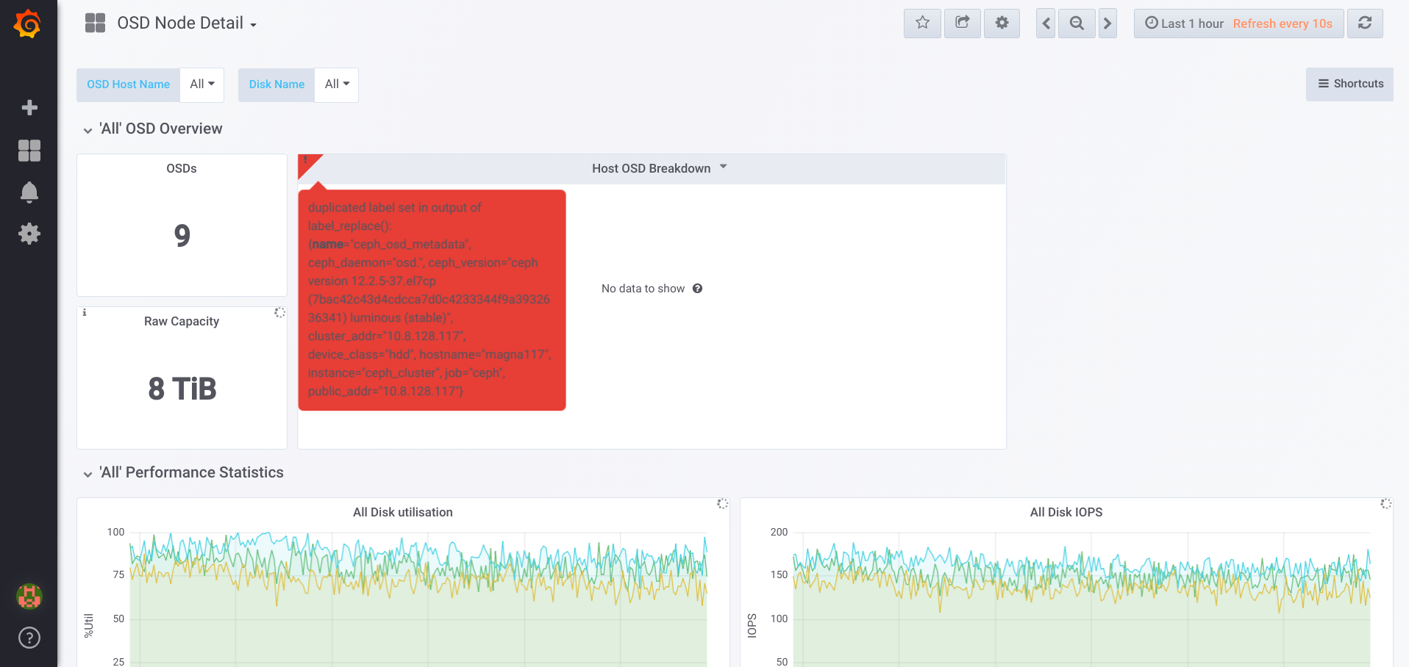Click the loading spinner on All Disk utilisation panel
The image size is (1409, 667).
pos(722,503)
